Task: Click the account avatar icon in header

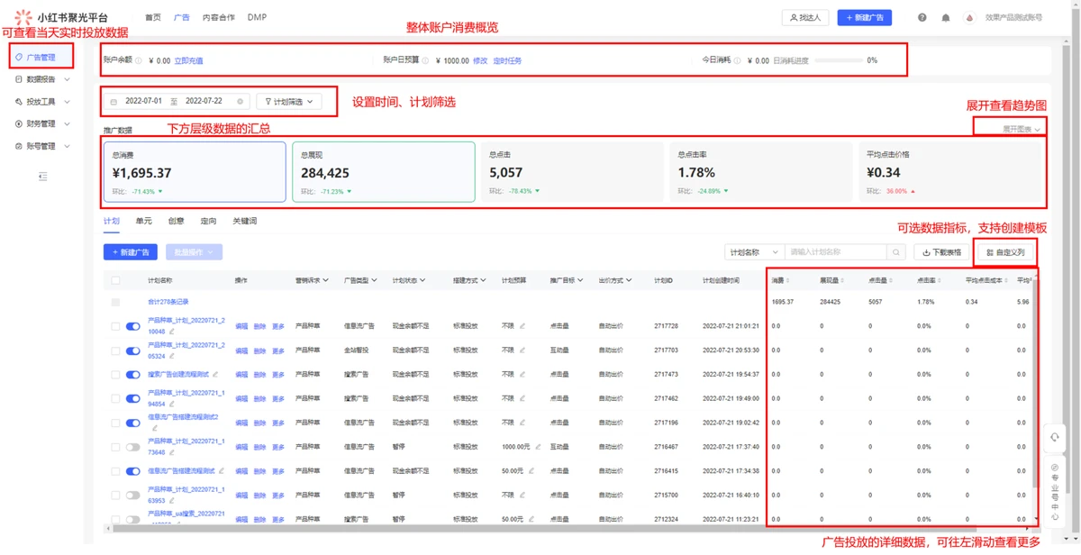Action: point(969,17)
